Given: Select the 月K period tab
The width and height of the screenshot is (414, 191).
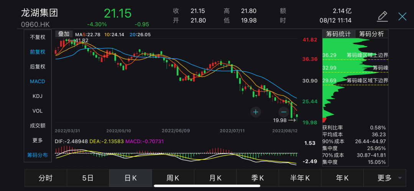Looking at the screenshot, I should click(x=215, y=178).
